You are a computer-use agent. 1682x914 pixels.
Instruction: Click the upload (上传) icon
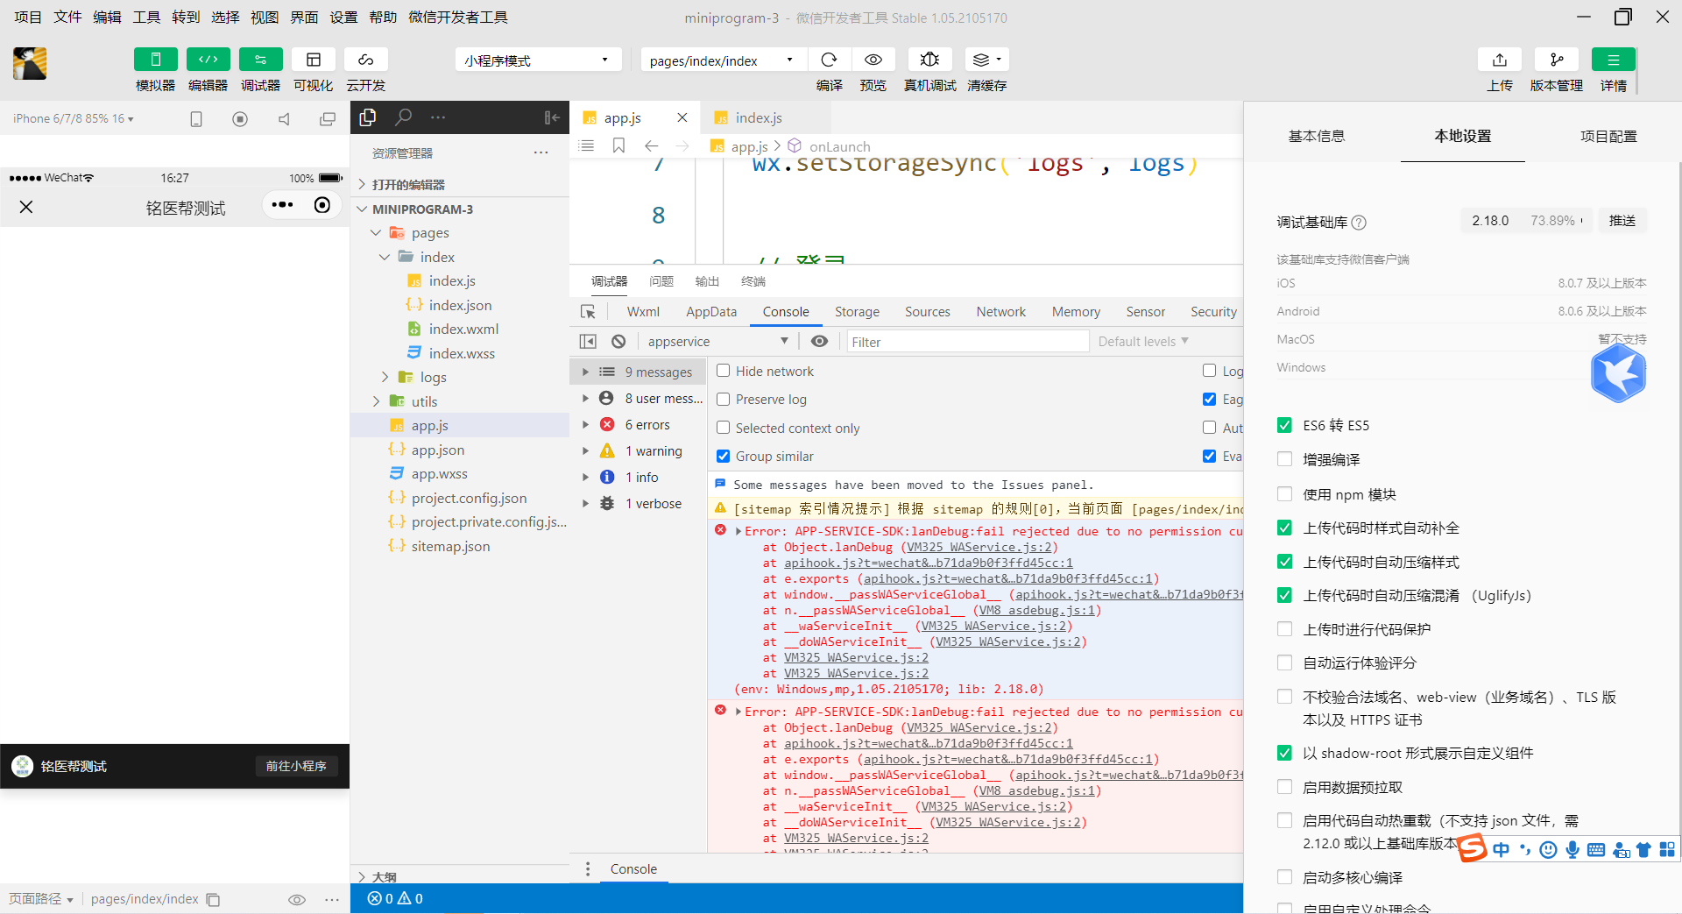click(x=1500, y=60)
